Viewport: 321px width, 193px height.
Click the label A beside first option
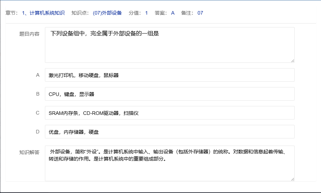(x=37, y=75)
